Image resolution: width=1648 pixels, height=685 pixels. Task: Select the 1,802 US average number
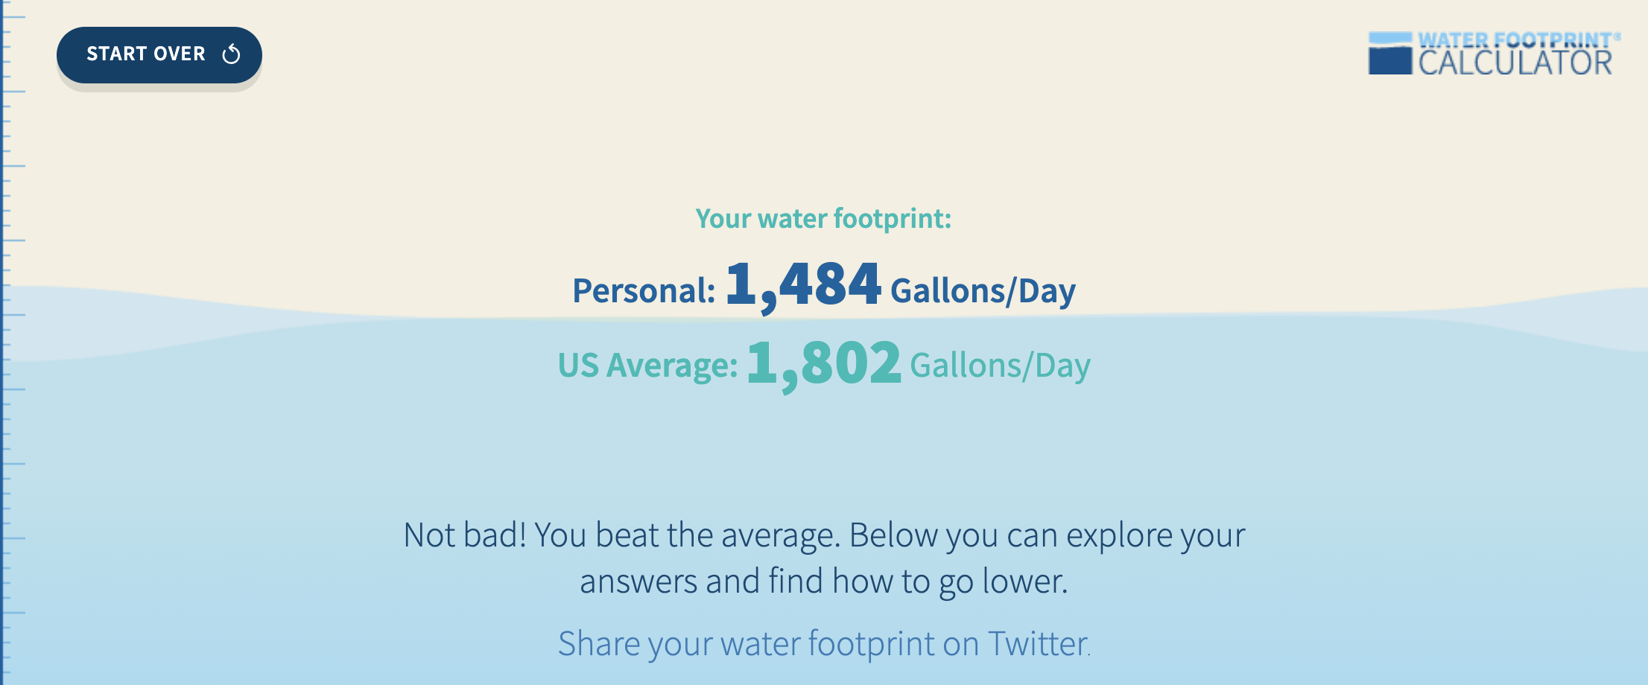point(824,363)
